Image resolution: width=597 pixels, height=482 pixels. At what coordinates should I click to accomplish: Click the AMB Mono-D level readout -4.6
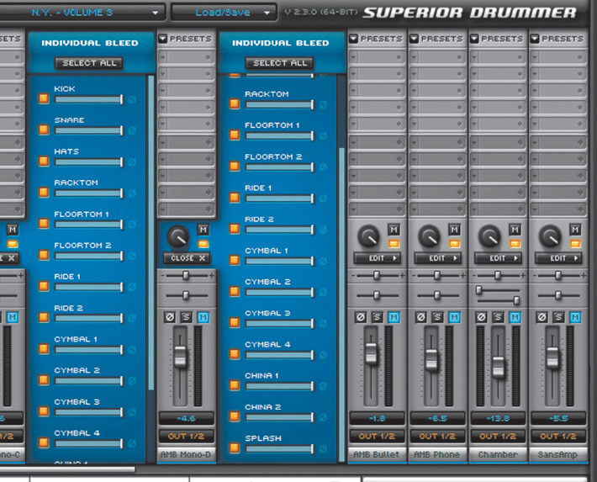pos(187,418)
